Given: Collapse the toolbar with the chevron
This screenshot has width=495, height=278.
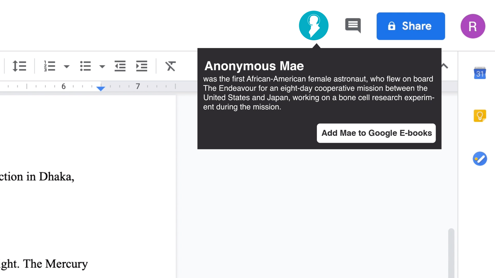Looking at the screenshot, I should tap(444, 66).
